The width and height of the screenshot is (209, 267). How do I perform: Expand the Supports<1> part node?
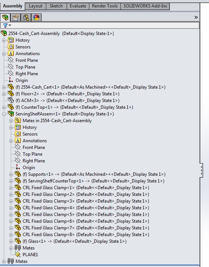pyautogui.click(x=11, y=175)
